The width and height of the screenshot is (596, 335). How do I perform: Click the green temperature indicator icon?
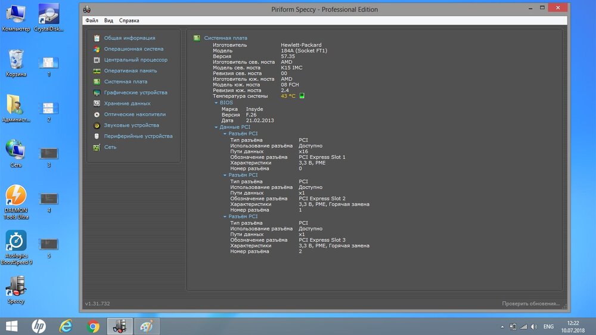click(x=302, y=96)
